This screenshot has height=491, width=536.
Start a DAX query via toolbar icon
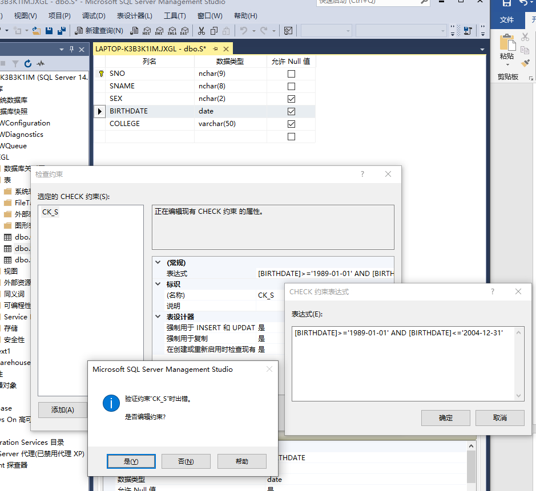[x=184, y=31]
